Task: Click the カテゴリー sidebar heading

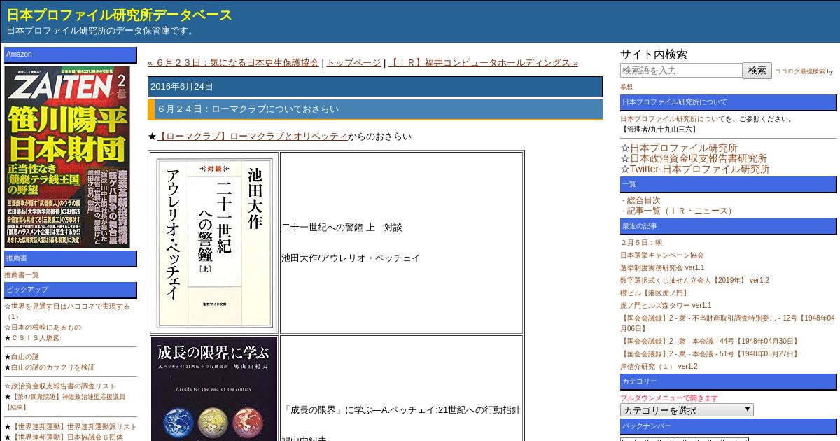Action: (729, 382)
